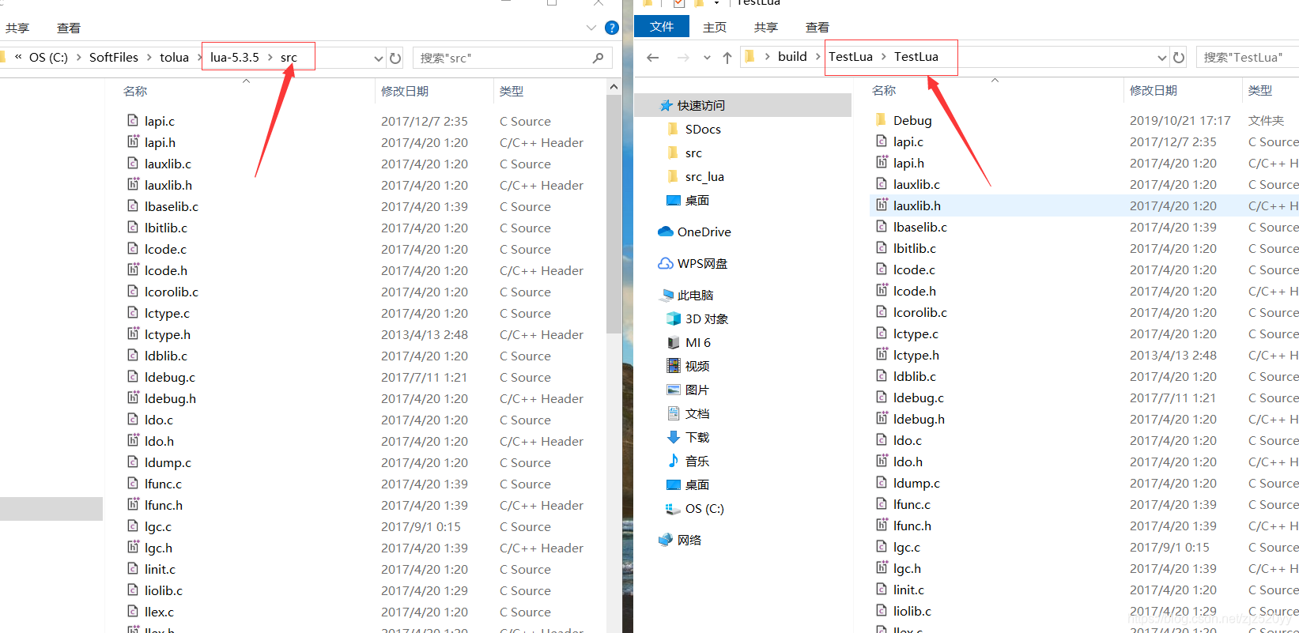Viewport: 1299px width, 633px height.
Task: Click the search box in TestLua window
Action: (x=1248, y=57)
